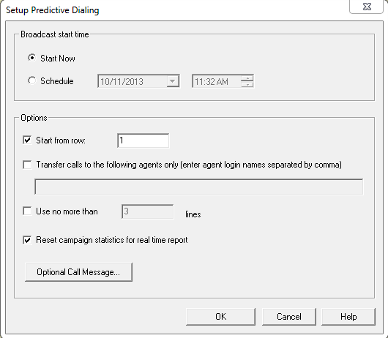Open the schedule date dropdown arrow
Image resolution: width=388 pixels, height=338 pixels.
[x=173, y=81]
